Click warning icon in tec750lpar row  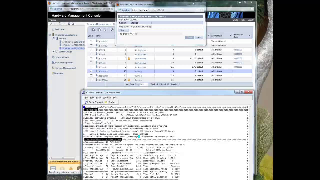(129, 80)
